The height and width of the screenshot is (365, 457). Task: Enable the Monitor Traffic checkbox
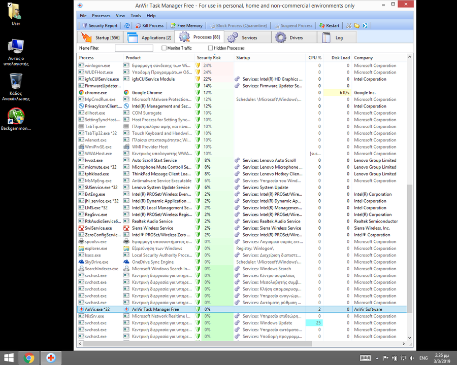click(164, 48)
